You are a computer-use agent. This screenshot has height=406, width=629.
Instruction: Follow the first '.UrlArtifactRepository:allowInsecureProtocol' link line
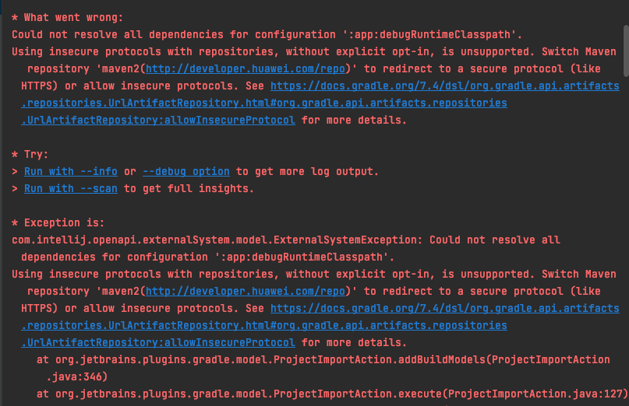click(158, 120)
